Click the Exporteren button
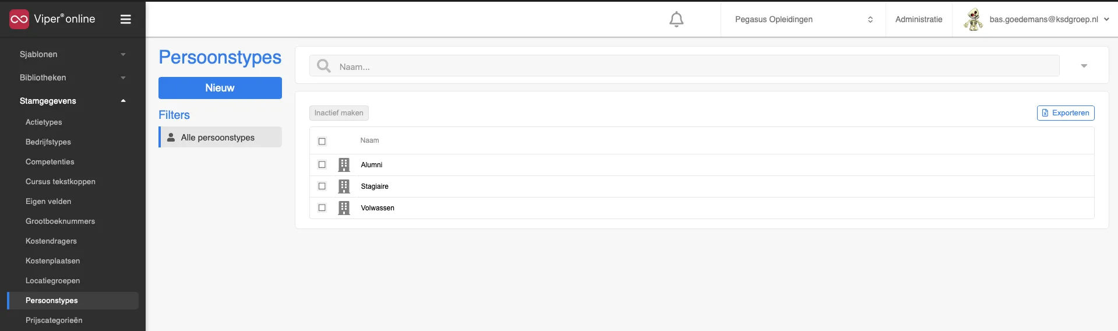The width and height of the screenshot is (1118, 331). (x=1066, y=113)
